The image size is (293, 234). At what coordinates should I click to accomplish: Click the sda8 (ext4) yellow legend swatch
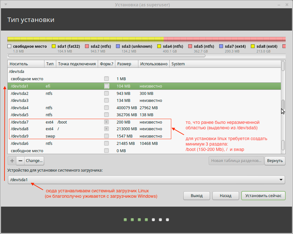[x=253, y=46]
